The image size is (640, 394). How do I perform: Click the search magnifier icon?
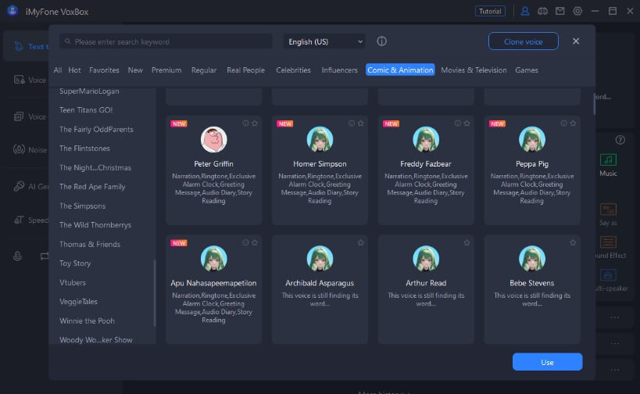tap(68, 41)
